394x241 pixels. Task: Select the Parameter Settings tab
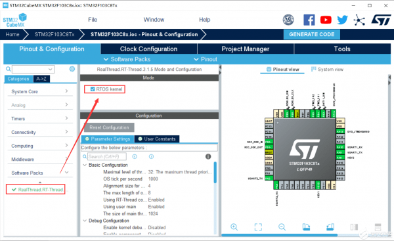click(x=108, y=139)
